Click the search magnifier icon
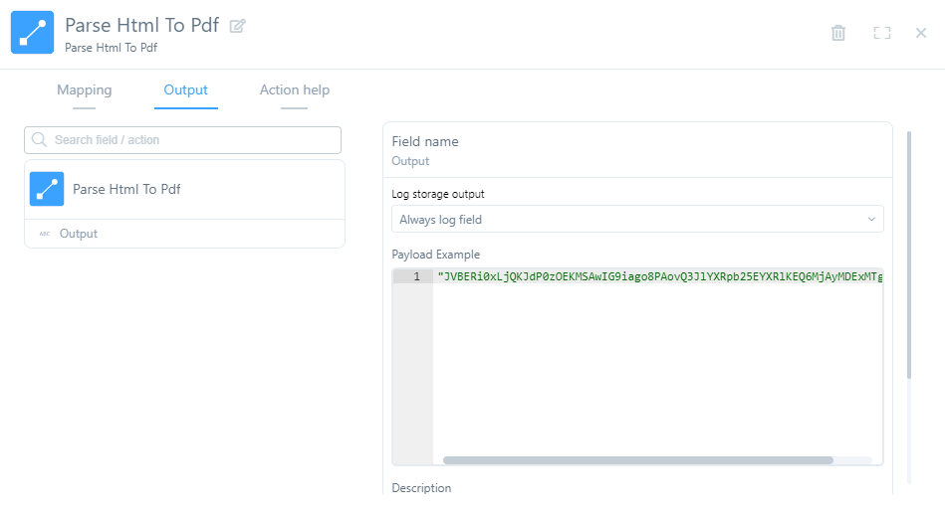945x515 pixels. click(x=39, y=139)
